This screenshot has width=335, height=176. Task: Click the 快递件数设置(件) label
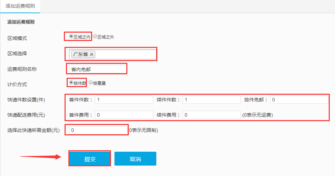[26, 100]
